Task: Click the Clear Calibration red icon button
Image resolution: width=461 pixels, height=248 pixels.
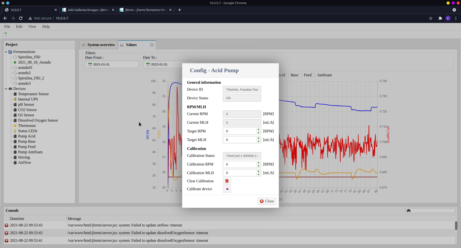Action: [227, 181]
